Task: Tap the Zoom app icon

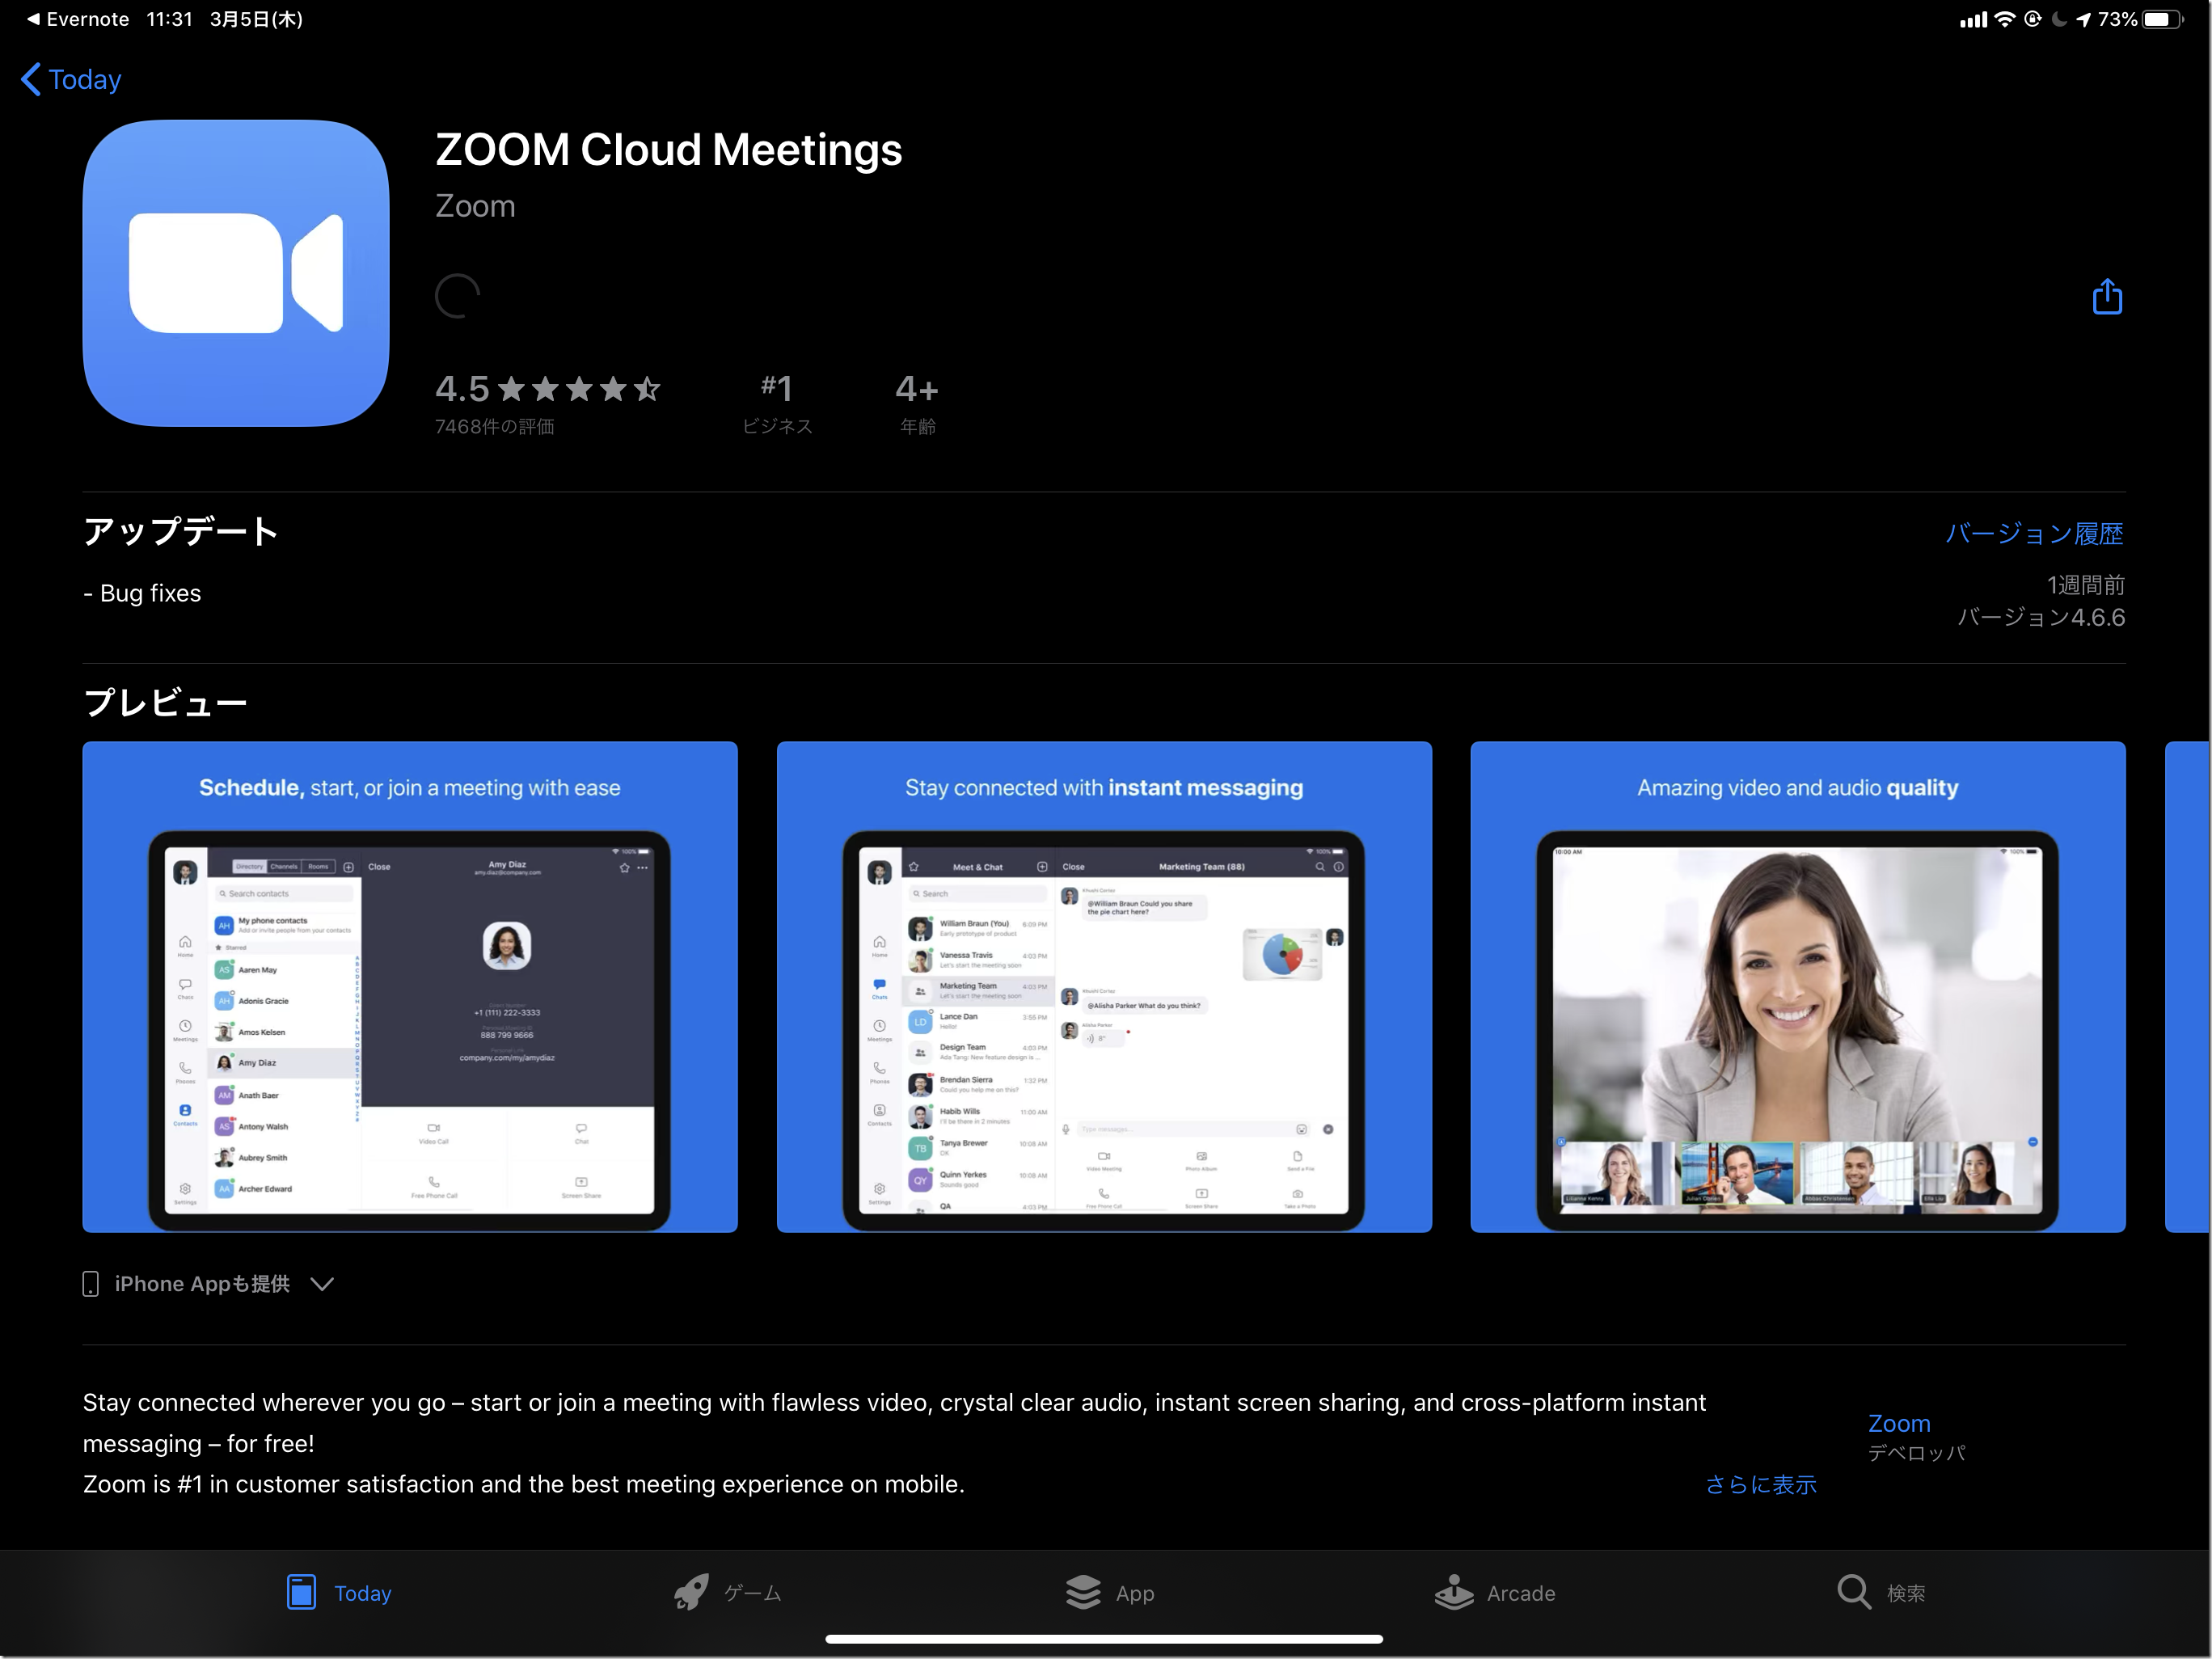Action: (x=236, y=273)
